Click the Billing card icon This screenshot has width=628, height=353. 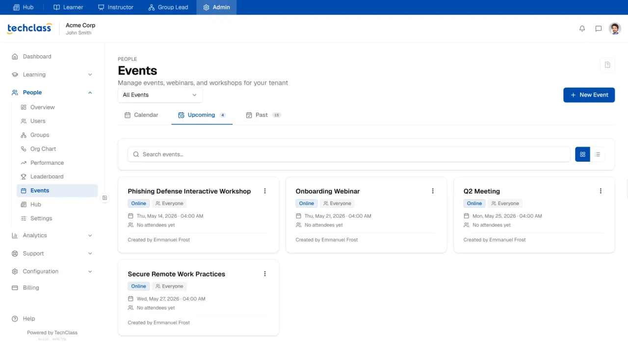[x=15, y=288]
